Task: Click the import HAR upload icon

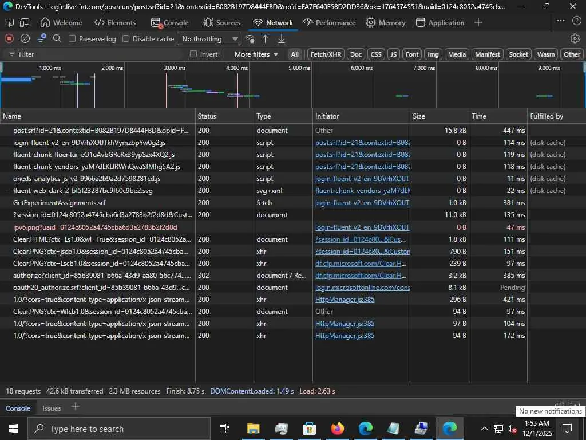Action: [x=265, y=38]
